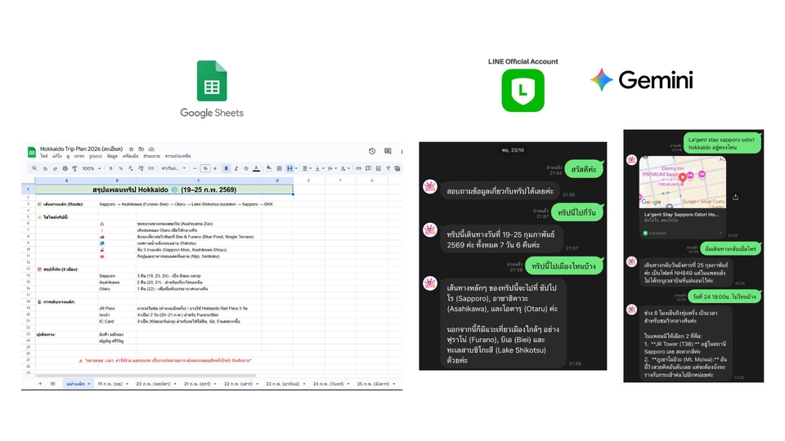Open the Insert menu in Sheets
785x441 pixels.
79,156
